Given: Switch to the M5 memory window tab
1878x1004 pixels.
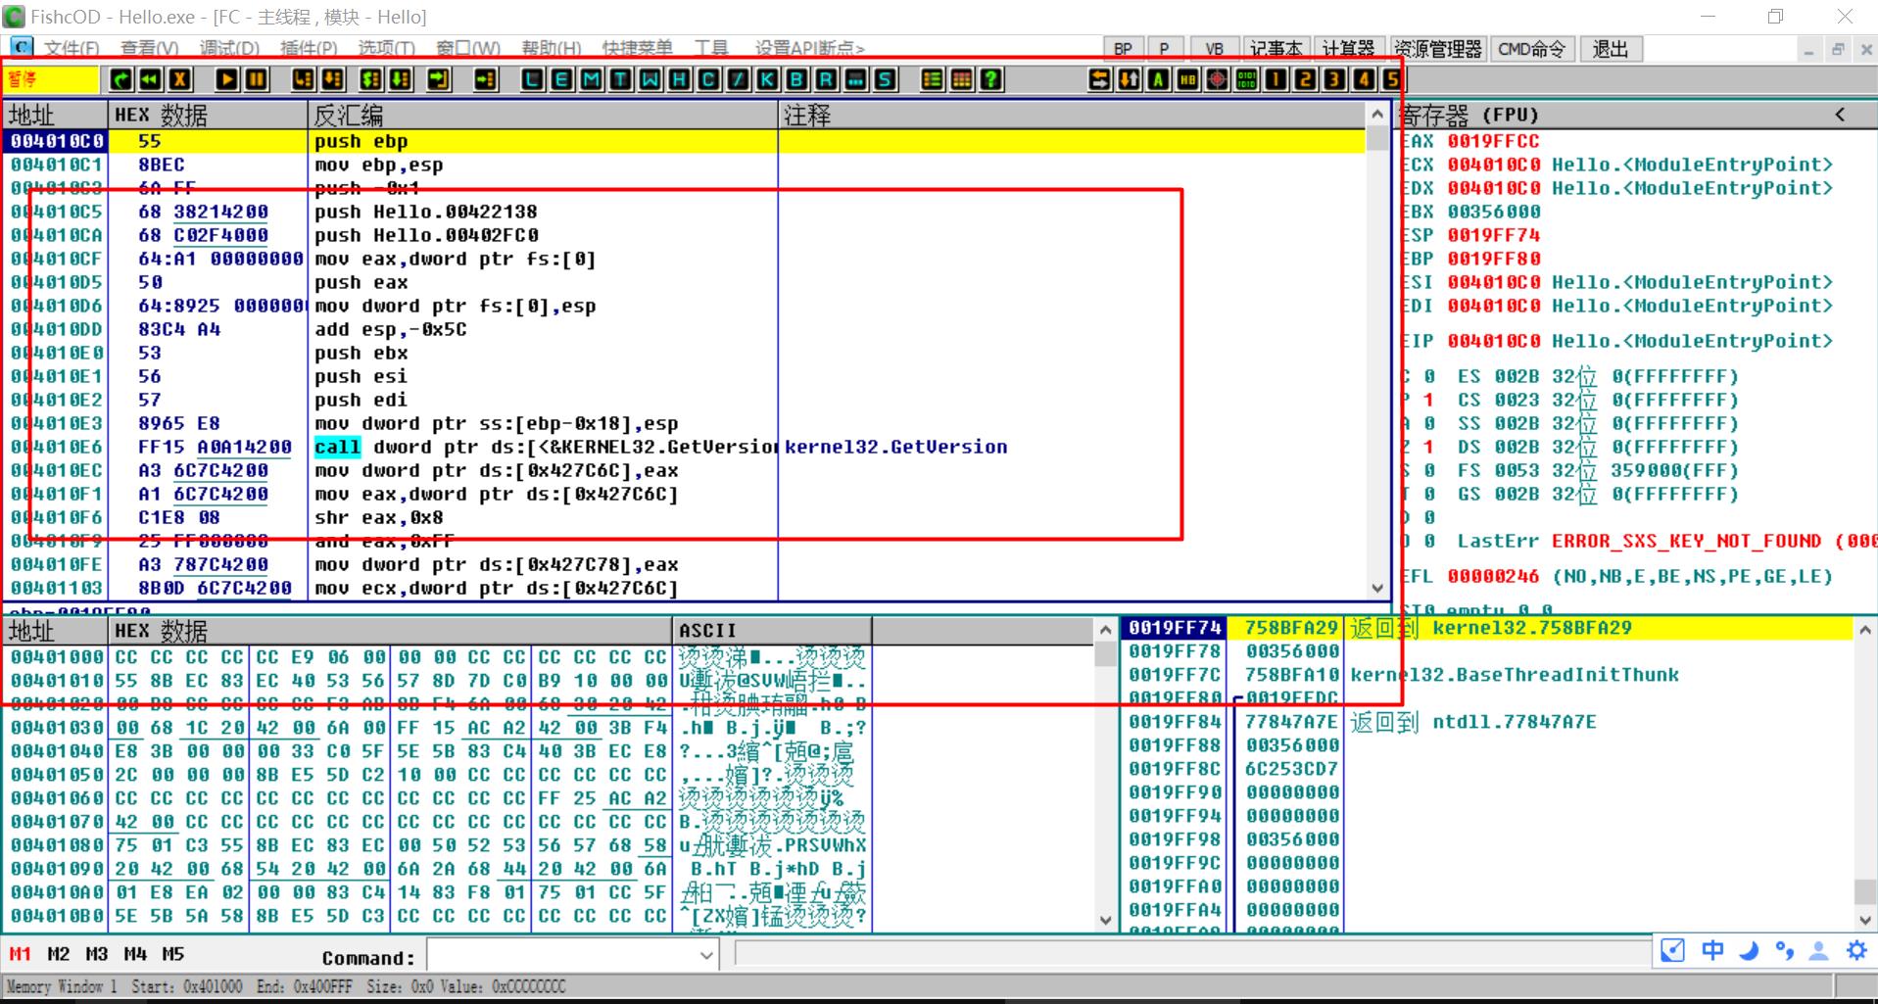Looking at the screenshot, I should 173,954.
